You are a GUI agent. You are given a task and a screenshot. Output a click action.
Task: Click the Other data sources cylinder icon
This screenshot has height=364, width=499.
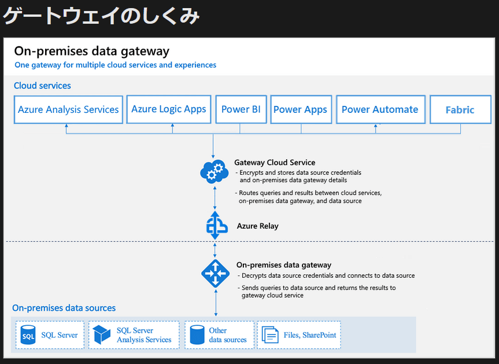[197, 334]
